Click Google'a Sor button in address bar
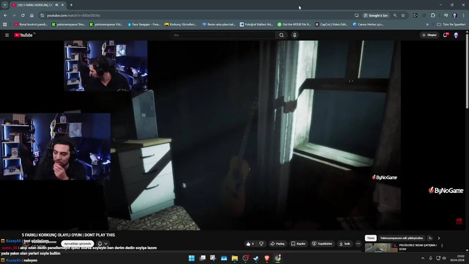 pyautogui.click(x=376, y=15)
